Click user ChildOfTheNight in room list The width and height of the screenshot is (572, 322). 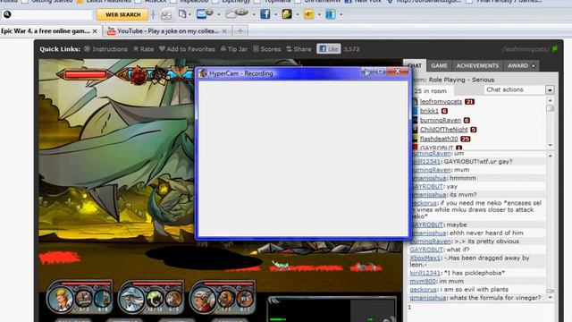coord(443,130)
